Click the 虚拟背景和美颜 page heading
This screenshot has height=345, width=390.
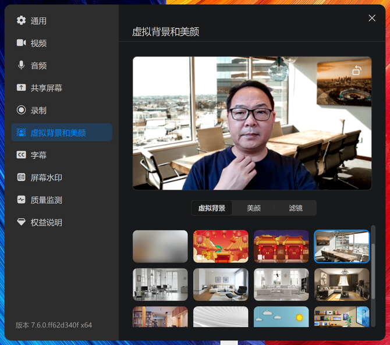[x=165, y=32]
